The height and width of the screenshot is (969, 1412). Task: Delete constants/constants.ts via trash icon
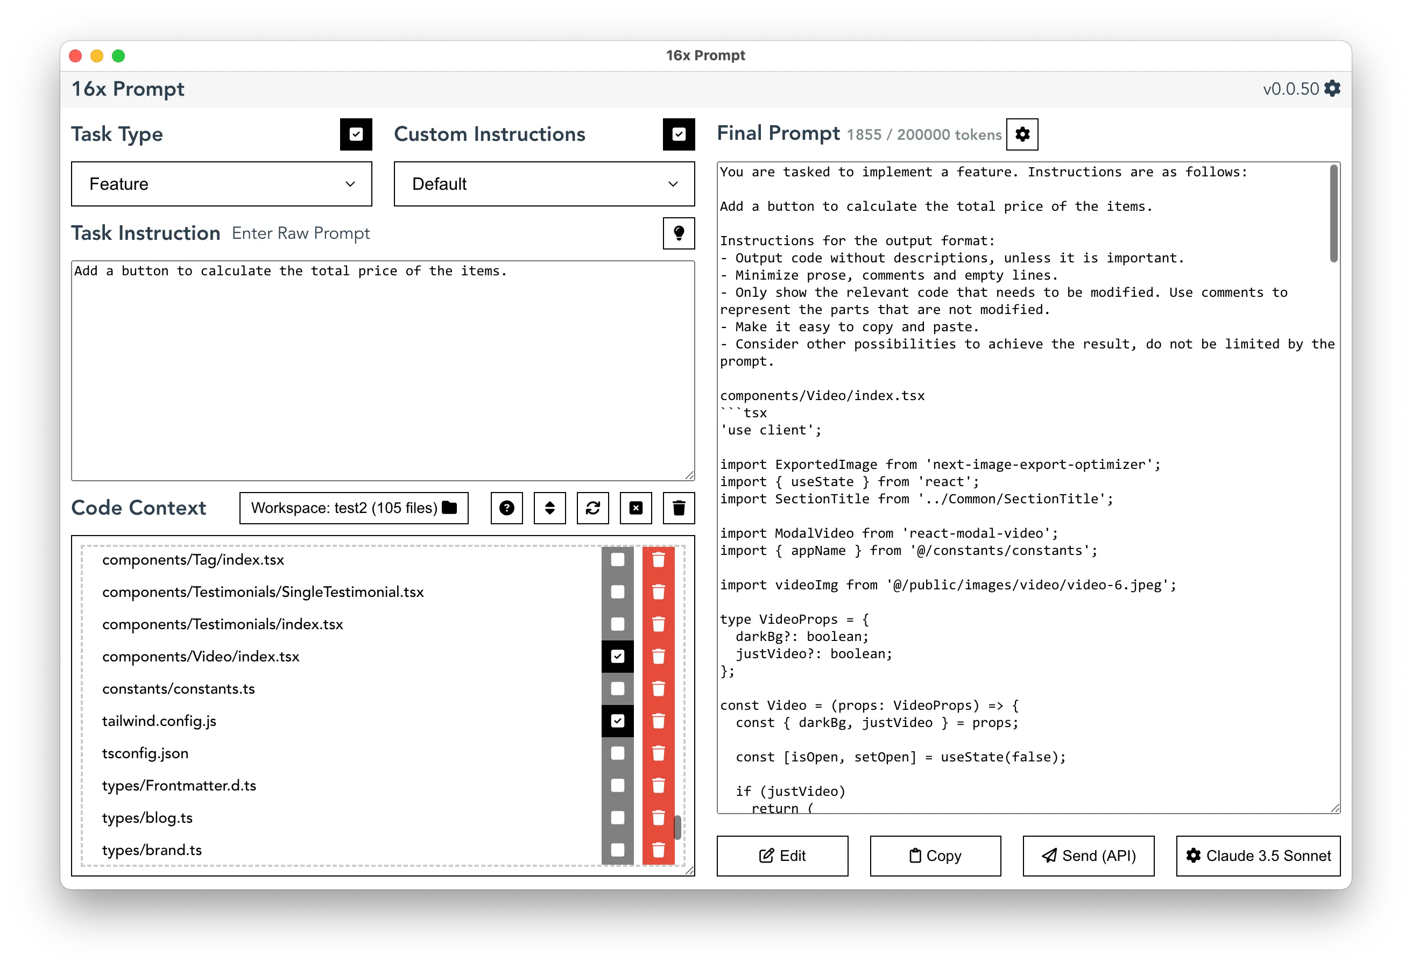click(658, 688)
